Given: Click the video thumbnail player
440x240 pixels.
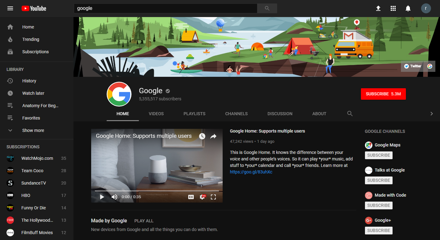Looking at the screenshot, I should click(157, 166).
